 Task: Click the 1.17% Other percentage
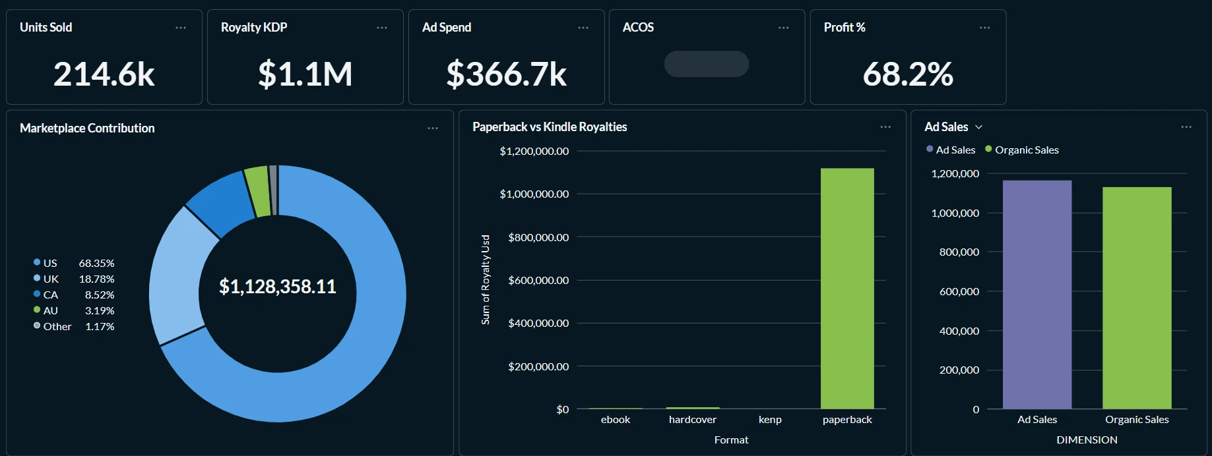tap(100, 326)
